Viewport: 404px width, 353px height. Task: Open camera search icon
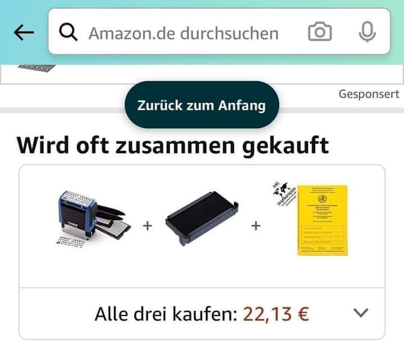click(320, 31)
